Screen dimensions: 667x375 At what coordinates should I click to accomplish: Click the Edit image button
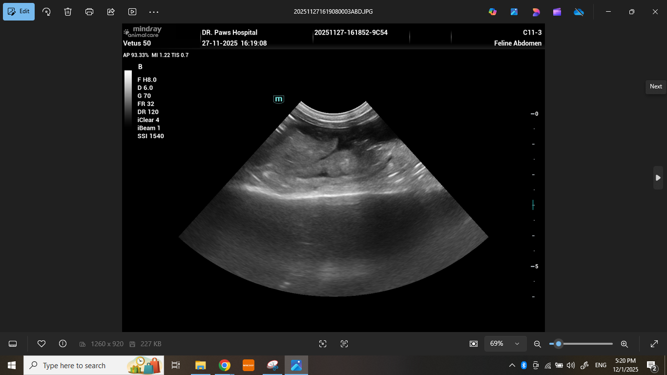19,12
